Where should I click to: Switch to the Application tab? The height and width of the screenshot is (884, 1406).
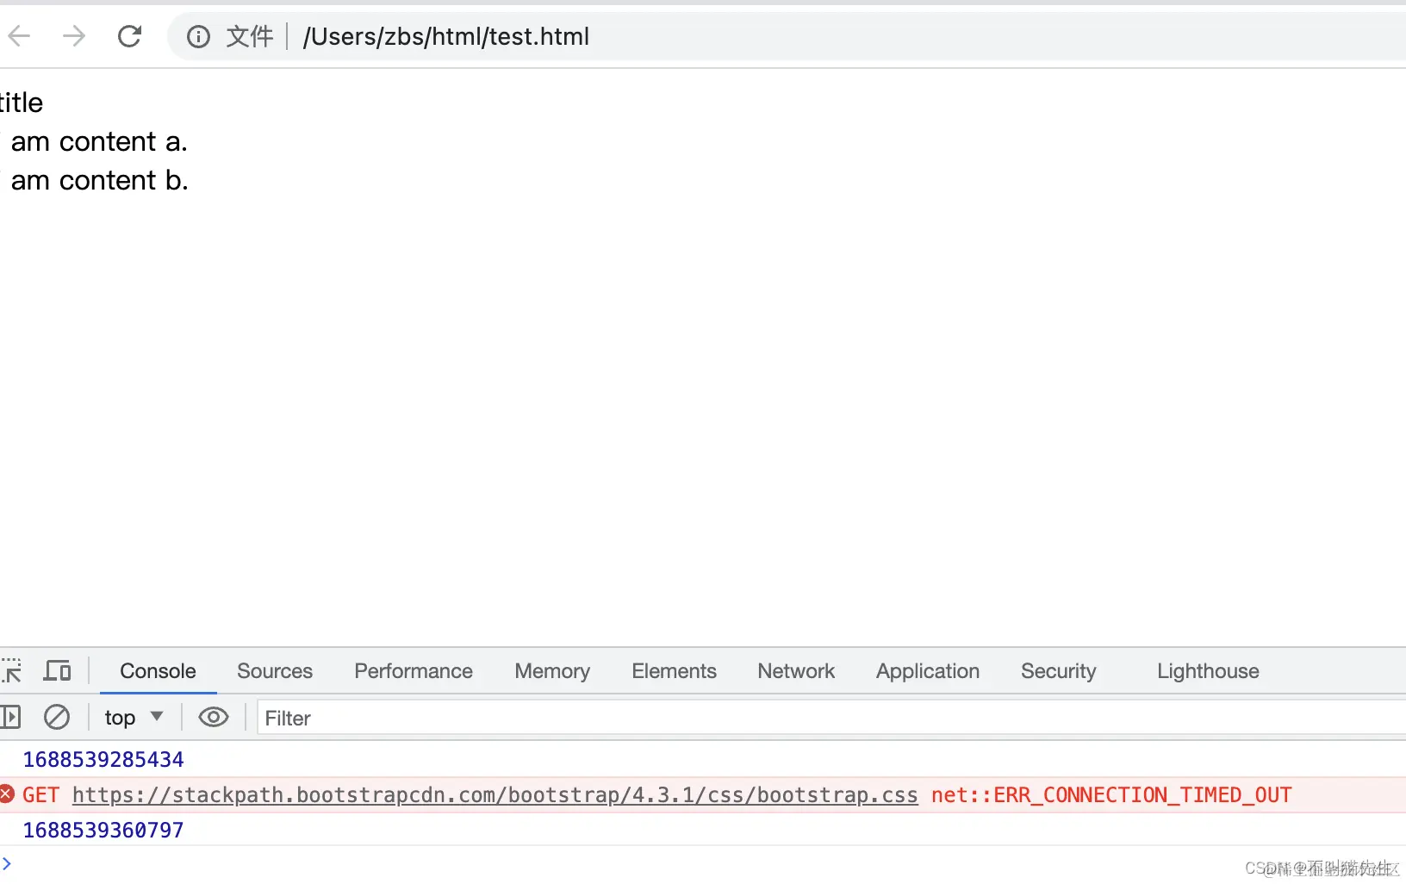click(x=928, y=671)
